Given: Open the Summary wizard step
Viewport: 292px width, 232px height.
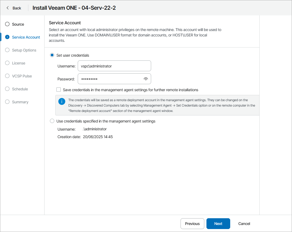Looking at the screenshot, I should pos(20,102).
